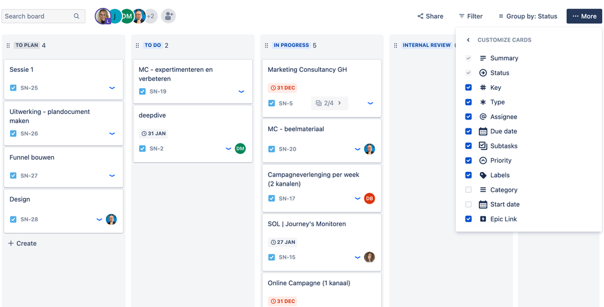Click priority chevron on SN-26 card
Screen dimensions: 604x307
tap(112, 133)
